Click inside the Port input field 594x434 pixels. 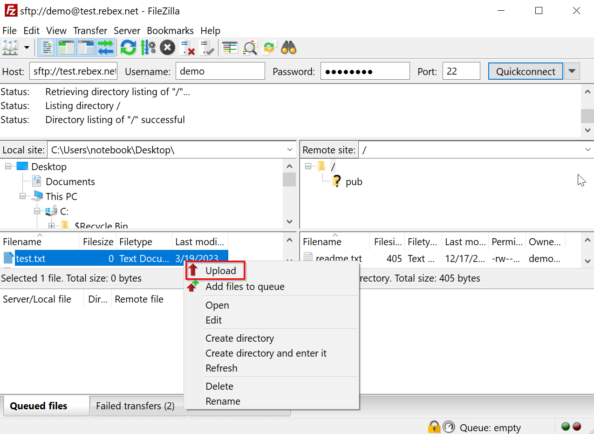coord(461,71)
